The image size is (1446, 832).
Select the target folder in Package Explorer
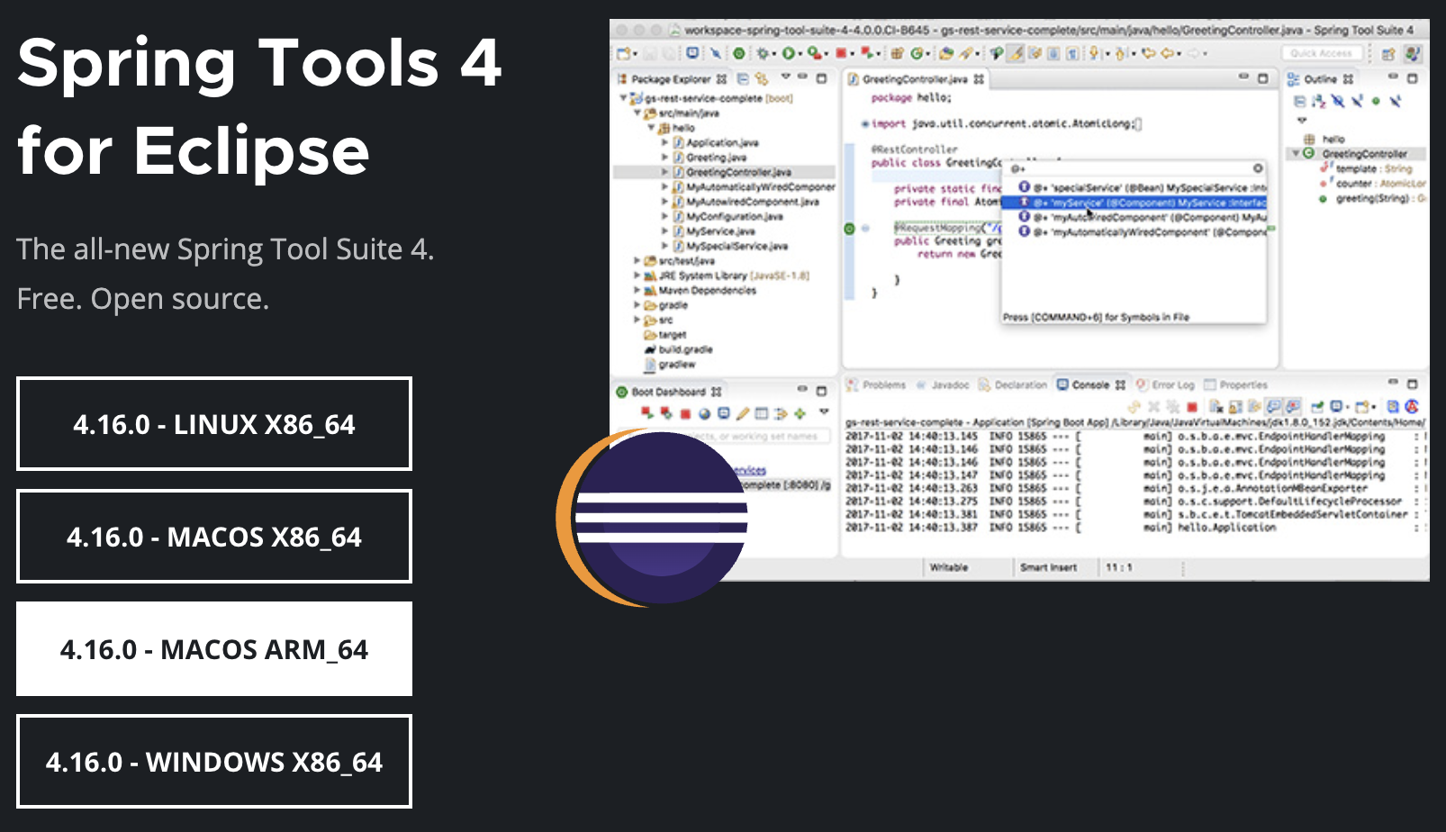(x=665, y=335)
